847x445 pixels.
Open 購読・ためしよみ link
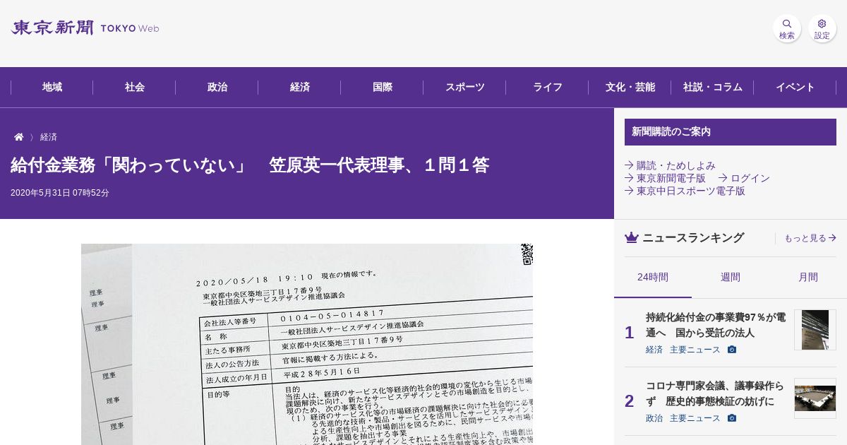point(670,165)
